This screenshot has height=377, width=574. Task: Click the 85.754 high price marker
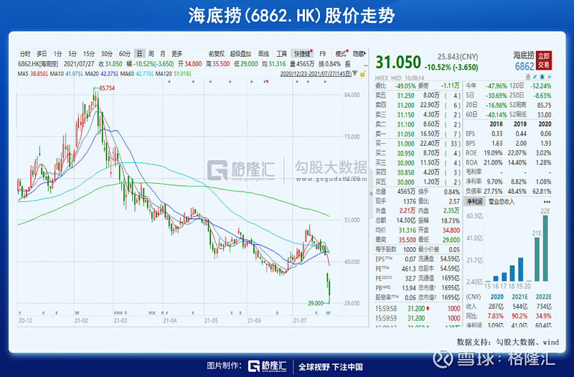pyautogui.click(x=106, y=88)
